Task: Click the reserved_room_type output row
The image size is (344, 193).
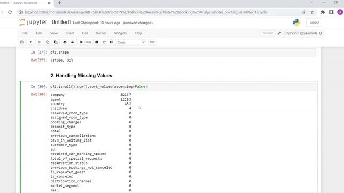Action: pos(91,113)
